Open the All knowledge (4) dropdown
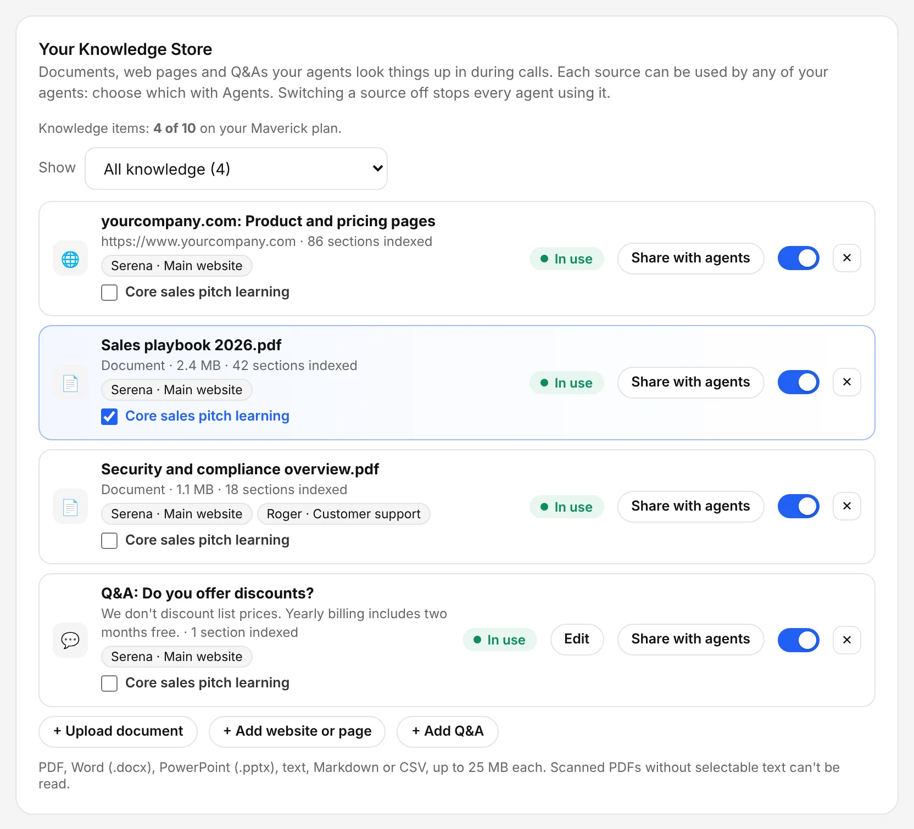The width and height of the screenshot is (914, 829). tap(236, 169)
